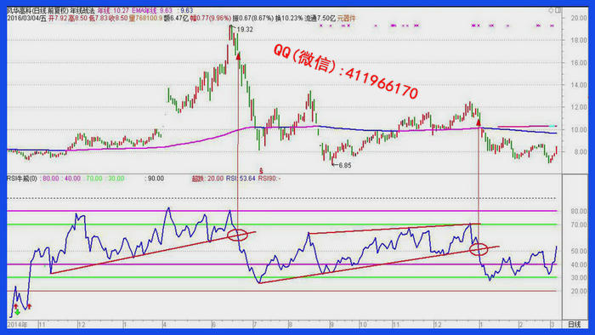Viewport: 595px width, 335px height.
Task: Click the 30.00 RSI parameter value
Action: click(116, 179)
